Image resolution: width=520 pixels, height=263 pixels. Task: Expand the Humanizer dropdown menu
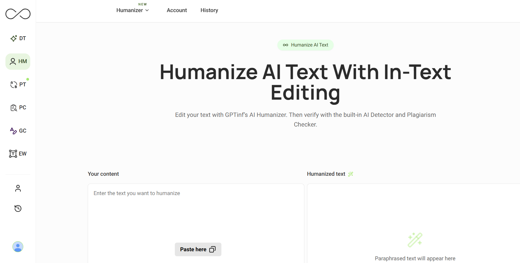[x=132, y=10]
